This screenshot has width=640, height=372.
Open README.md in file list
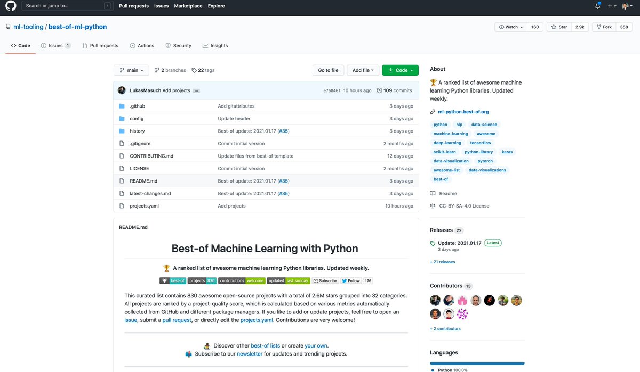pyautogui.click(x=143, y=181)
